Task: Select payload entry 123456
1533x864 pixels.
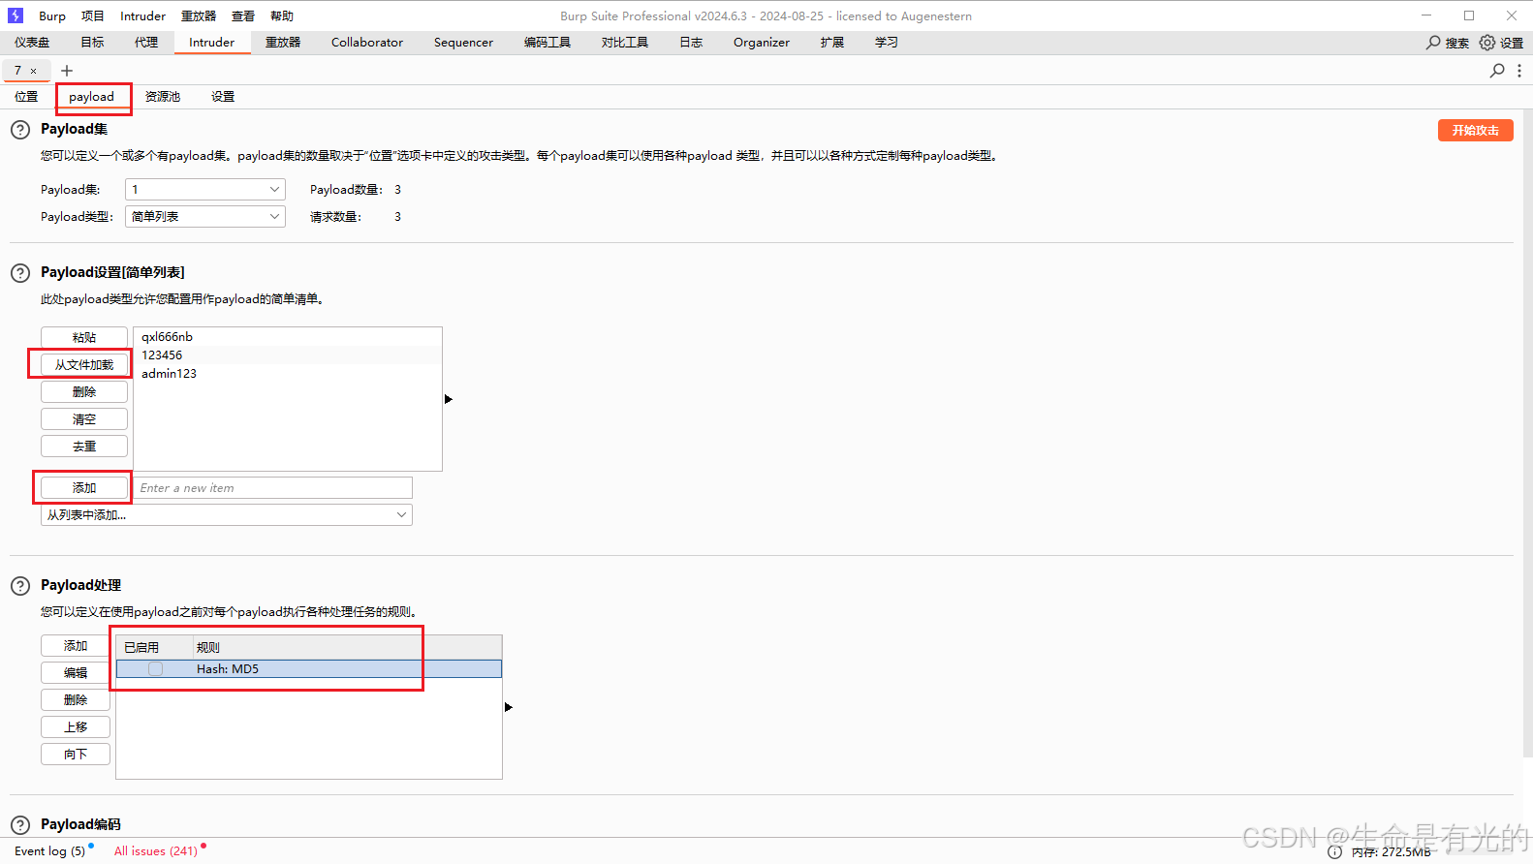Action: tap(288, 355)
